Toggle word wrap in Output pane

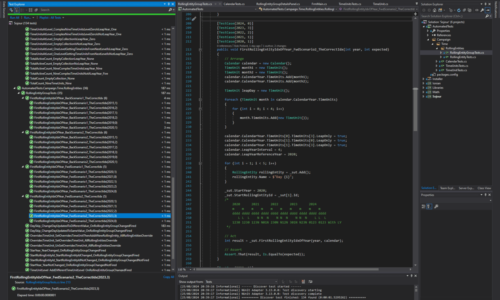tap(310, 282)
